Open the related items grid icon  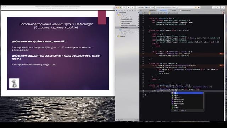pos(141,10)
